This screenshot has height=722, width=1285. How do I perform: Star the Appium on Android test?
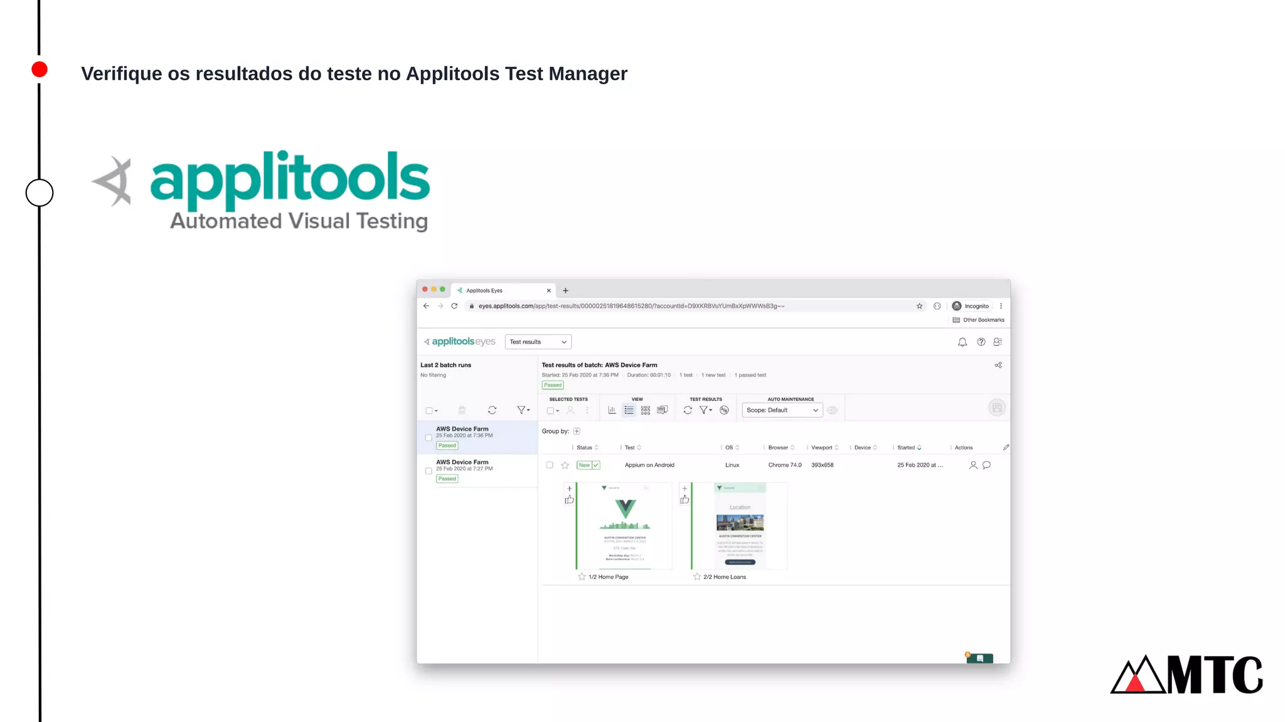tap(565, 465)
